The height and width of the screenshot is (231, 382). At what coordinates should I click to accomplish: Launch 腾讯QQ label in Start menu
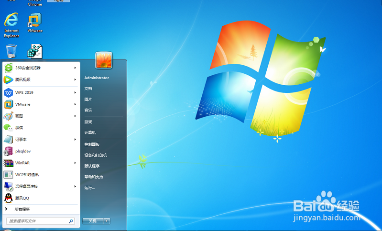pyautogui.click(x=22, y=198)
